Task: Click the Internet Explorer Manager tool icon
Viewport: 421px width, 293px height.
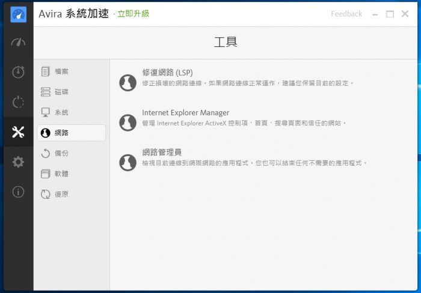Action: click(x=128, y=122)
